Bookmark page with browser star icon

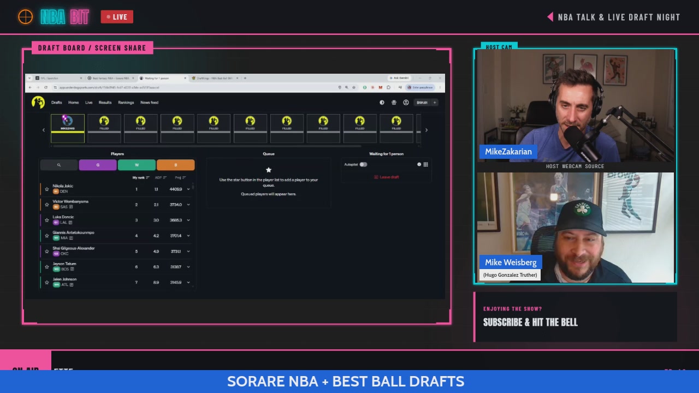(353, 87)
